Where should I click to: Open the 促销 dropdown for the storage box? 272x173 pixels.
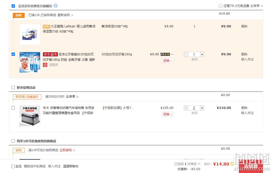click(x=168, y=114)
